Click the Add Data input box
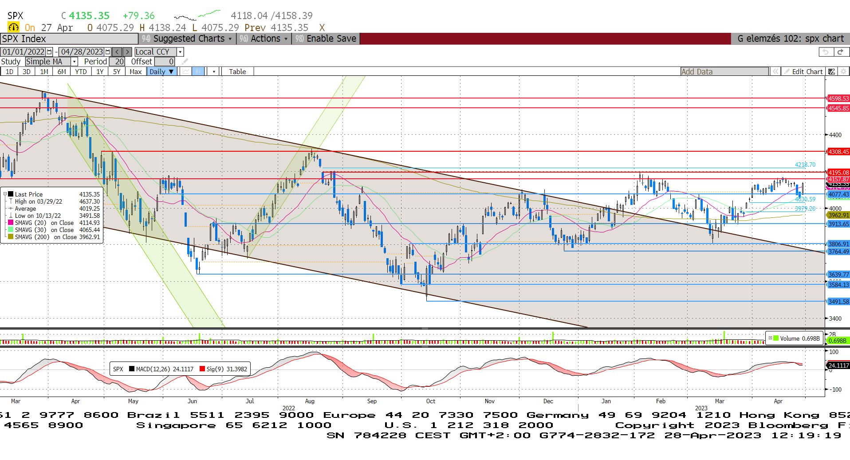The height and width of the screenshot is (460, 850). (724, 71)
